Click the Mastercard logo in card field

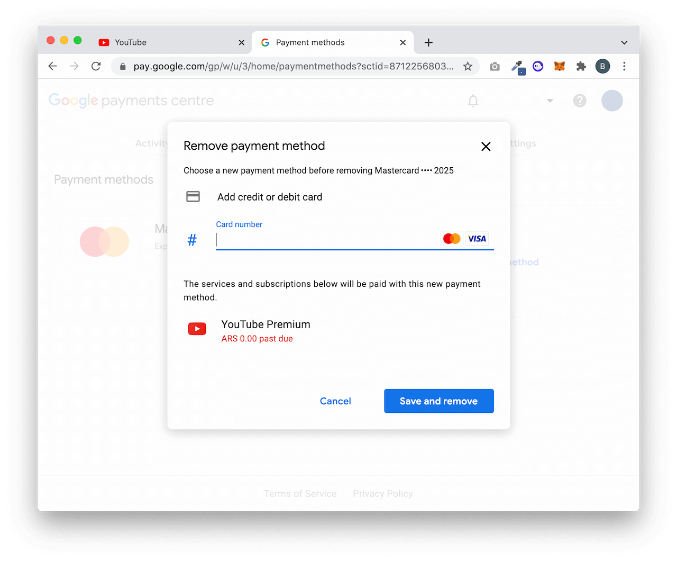(x=452, y=239)
